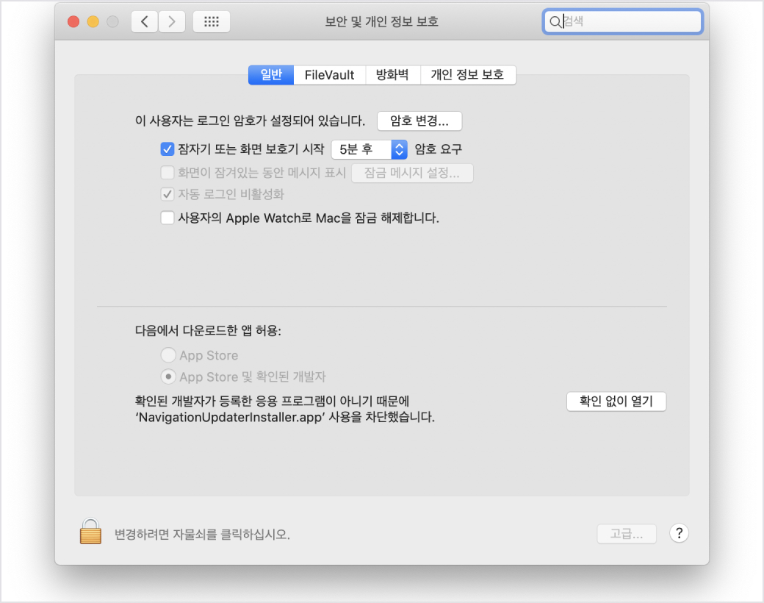Toggle 잠자기 또는 화면 보호기 시작 checkbox
Screen dimensions: 764x603
click(x=167, y=149)
